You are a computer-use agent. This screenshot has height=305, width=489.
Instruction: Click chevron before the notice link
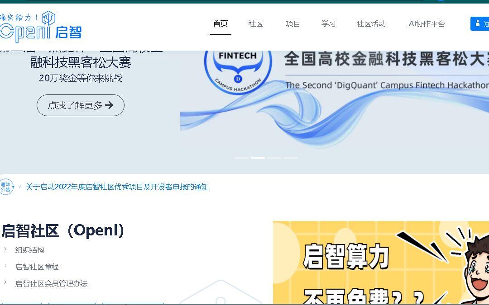[x=20, y=187]
